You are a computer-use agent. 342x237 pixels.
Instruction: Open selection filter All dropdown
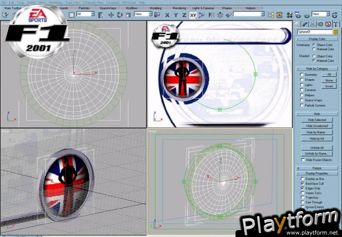[x=93, y=14]
